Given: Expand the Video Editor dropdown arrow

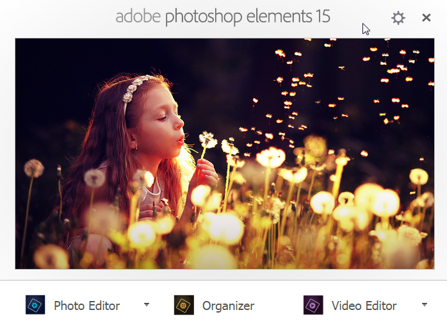Looking at the screenshot, I should click(425, 305).
